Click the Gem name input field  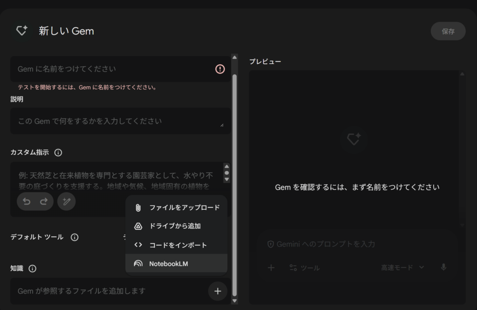pyautogui.click(x=112, y=69)
